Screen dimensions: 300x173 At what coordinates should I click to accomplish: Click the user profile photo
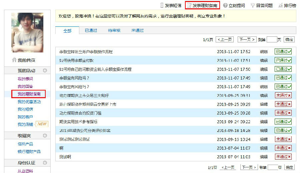point(27,32)
